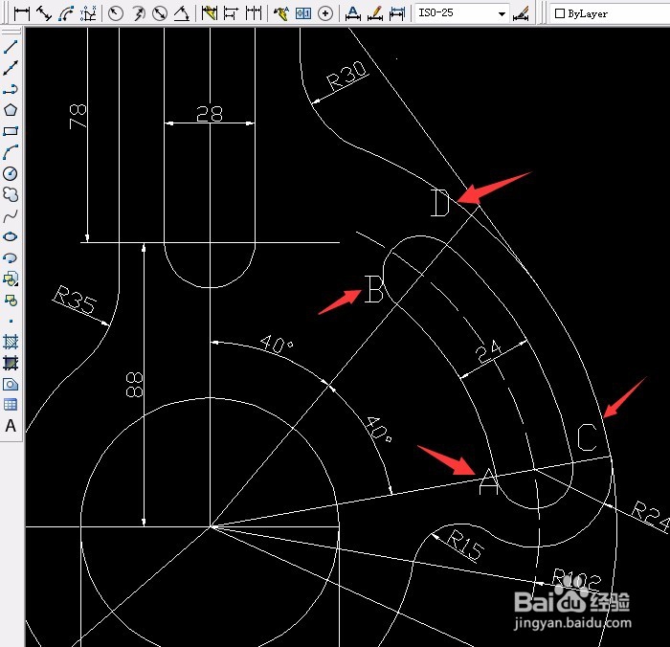Select the Ellipse Arc tool
Screen dimensions: 670x647
(11, 258)
